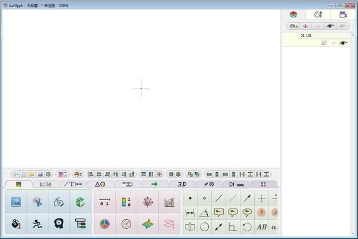Pick the arrow line drawing tool

coord(247,198)
